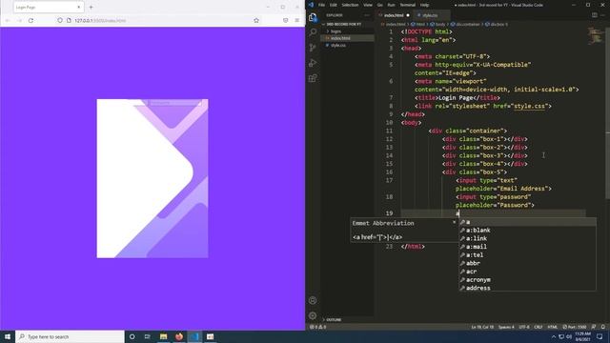
Task: Open the Search view in VS Code
Action: click(313, 32)
